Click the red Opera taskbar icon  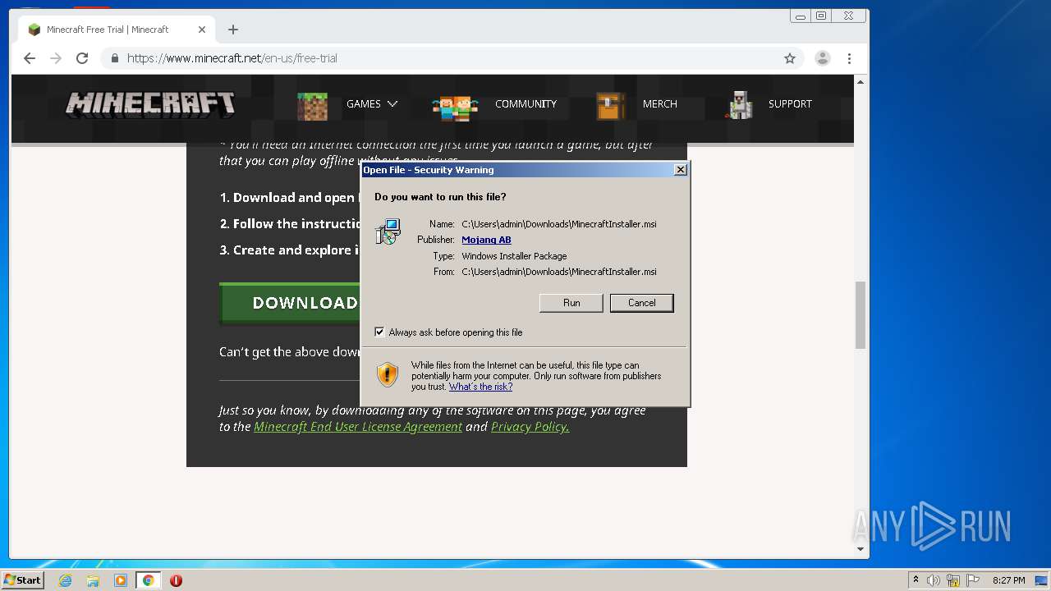coord(176,580)
